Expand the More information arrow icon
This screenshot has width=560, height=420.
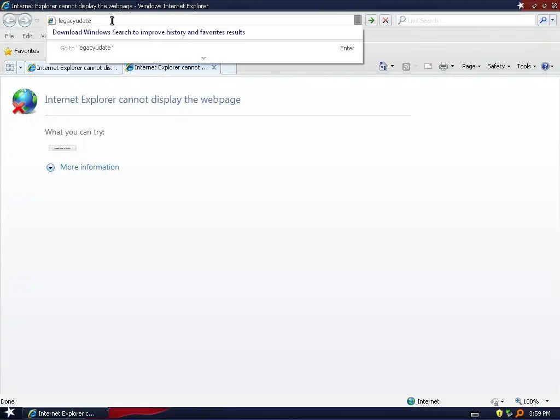pos(50,167)
